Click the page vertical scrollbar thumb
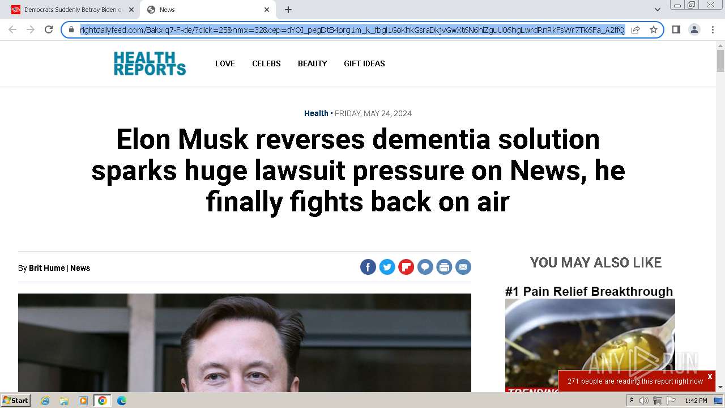The width and height of the screenshot is (725, 408). [x=720, y=61]
